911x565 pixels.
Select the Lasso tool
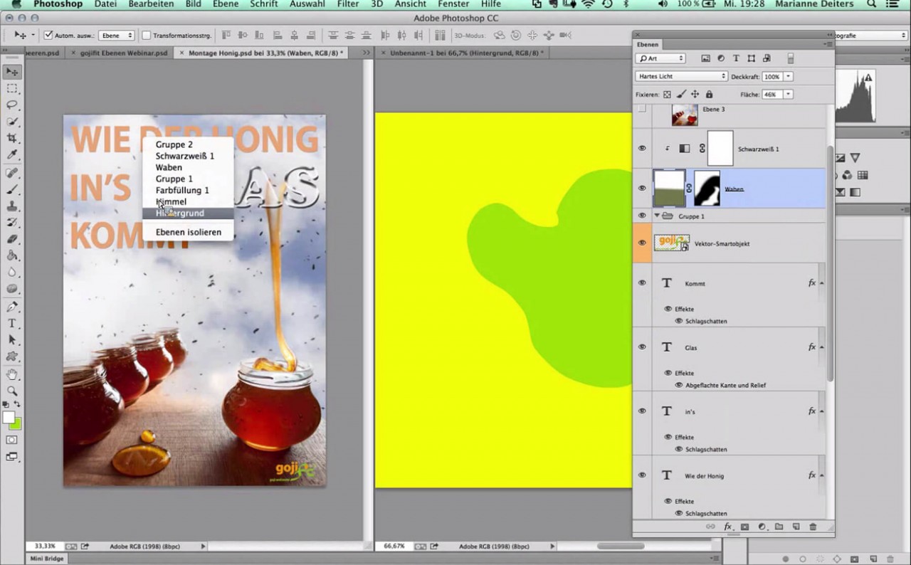[13, 105]
